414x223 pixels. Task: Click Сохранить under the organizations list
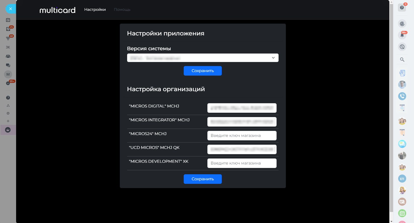[x=203, y=179]
